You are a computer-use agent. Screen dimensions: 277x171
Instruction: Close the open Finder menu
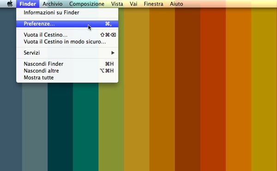point(28,4)
